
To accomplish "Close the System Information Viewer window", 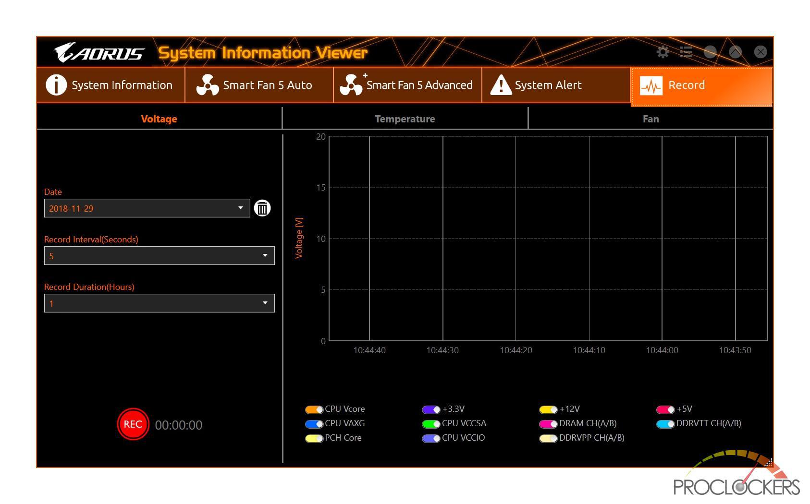I will pos(761,52).
